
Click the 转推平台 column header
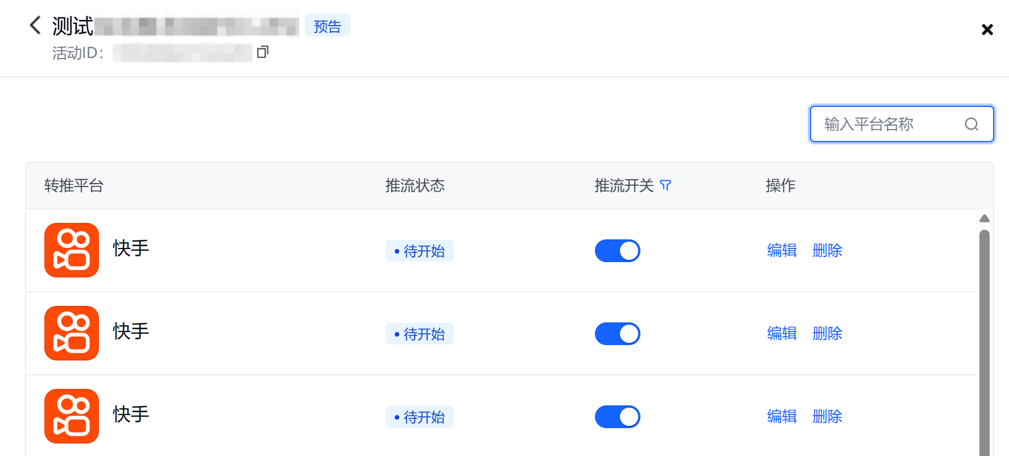(74, 185)
